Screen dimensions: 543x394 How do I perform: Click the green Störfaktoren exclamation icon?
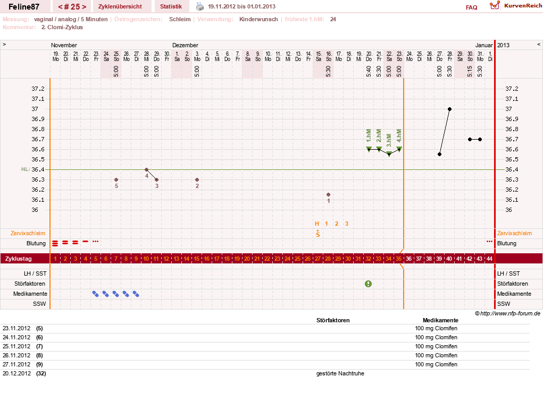(x=368, y=284)
